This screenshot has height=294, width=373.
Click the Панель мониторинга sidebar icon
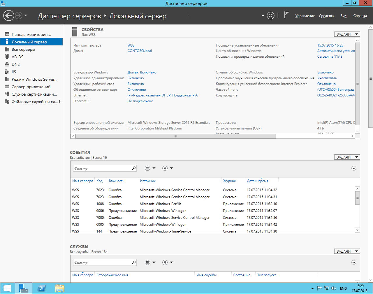click(7, 34)
